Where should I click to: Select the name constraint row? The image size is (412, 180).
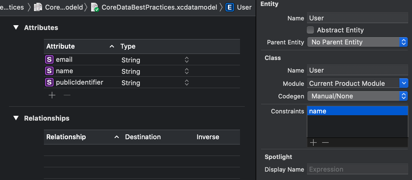pos(357,111)
